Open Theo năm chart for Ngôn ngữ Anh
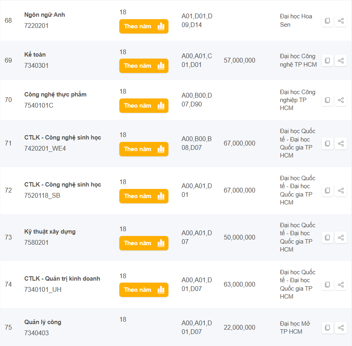This screenshot has height=346, width=352. coord(144,26)
